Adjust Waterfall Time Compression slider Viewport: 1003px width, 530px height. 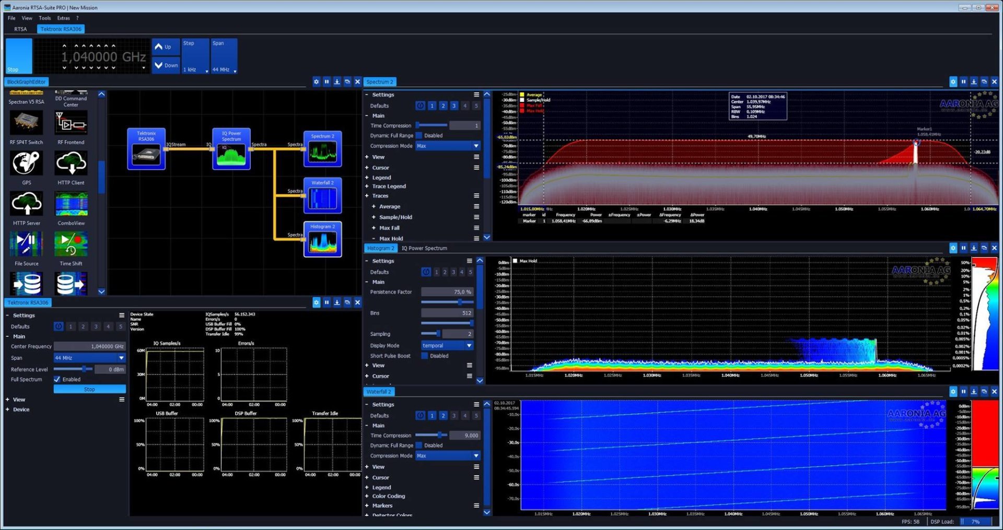click(x=432, y=435)
